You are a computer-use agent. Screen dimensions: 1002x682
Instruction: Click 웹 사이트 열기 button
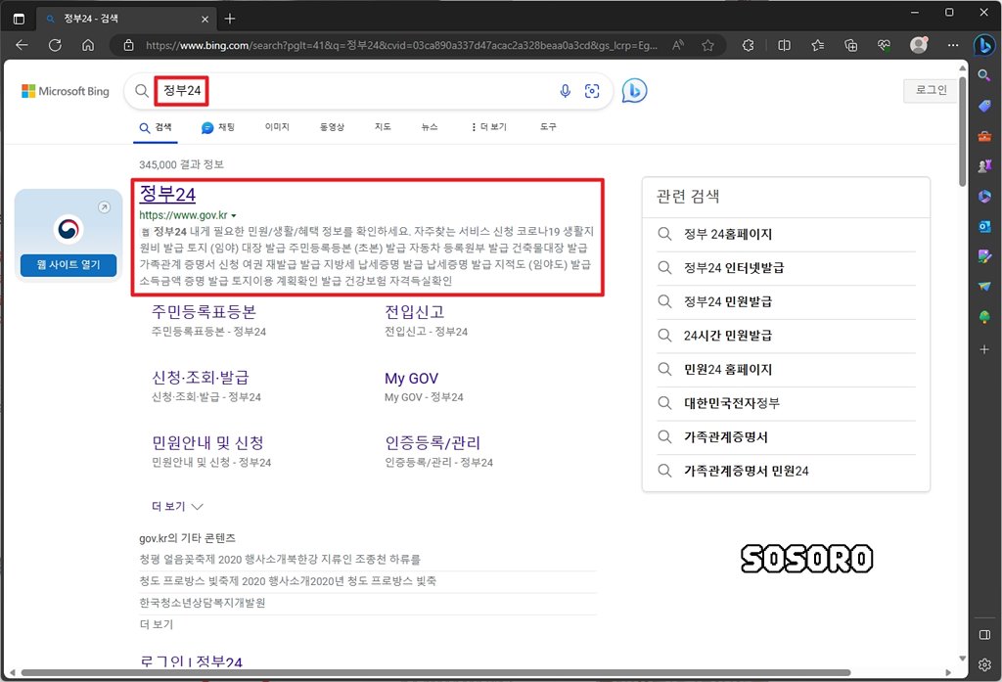(68, 264)
